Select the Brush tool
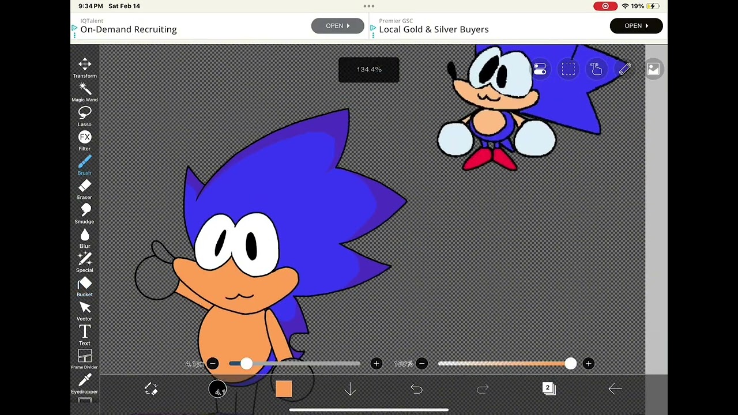 (85, 165)
